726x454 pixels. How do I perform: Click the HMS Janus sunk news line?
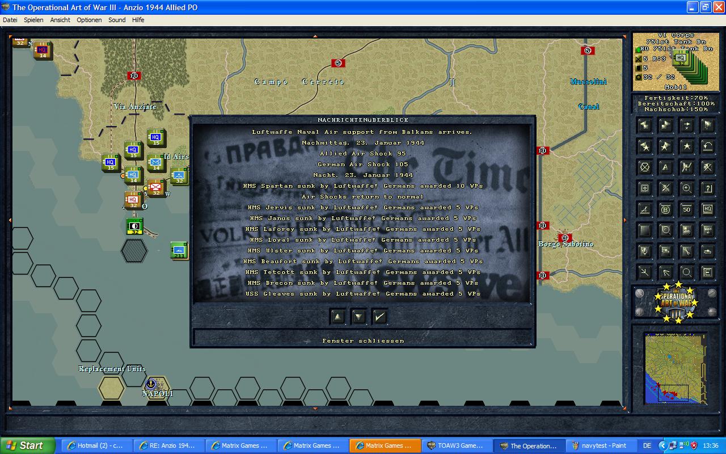(363, 218)
